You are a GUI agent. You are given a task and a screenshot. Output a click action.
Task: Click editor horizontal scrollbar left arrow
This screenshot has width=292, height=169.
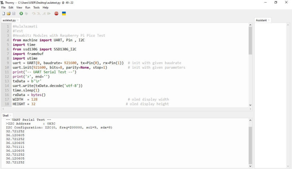coord(3,109)
